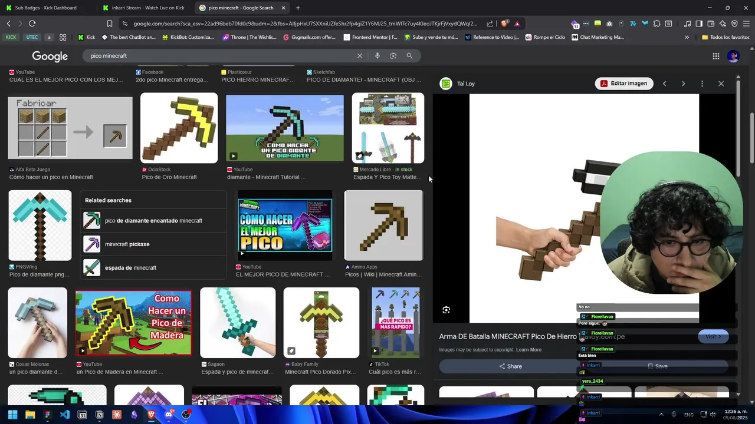Search inside the image with the Lens icon
Viewport: 755px width, 424px height.
[447, 310]
